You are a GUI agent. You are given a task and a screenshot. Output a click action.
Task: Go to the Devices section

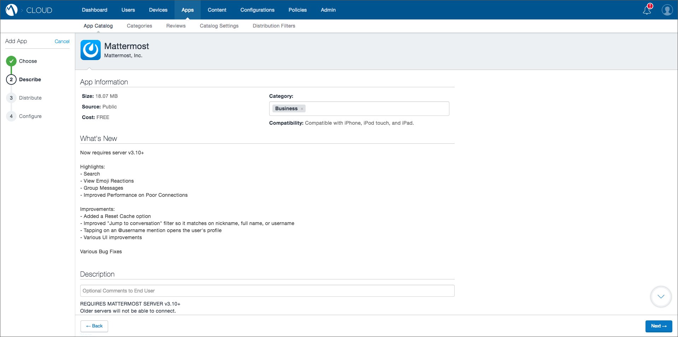tap(158, 10)
